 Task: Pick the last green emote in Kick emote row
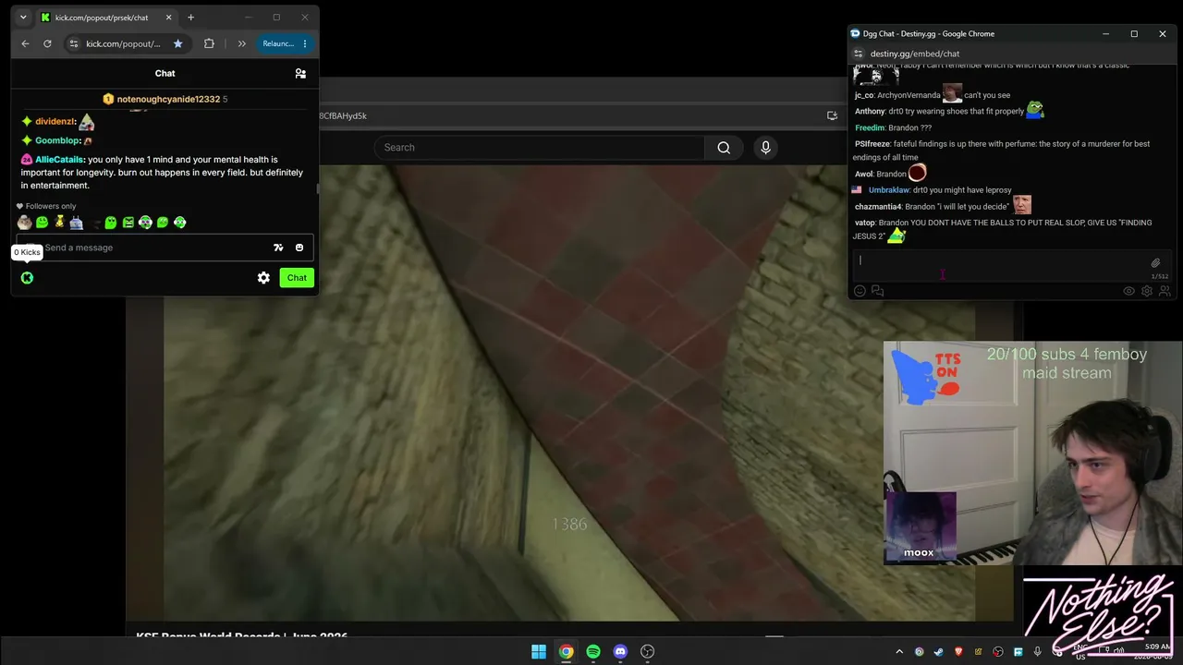(179, 223)
